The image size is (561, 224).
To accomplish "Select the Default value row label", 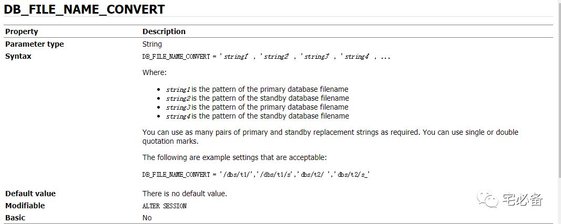I will click(30, 194).
